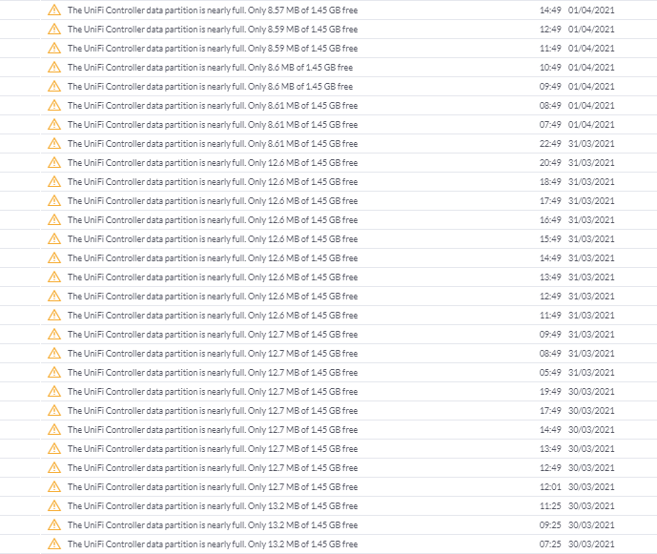Click warning icon on the 22:49 31/03/2021 row
This screenshot has width=657, height=554.
click(x=54, y=143)
